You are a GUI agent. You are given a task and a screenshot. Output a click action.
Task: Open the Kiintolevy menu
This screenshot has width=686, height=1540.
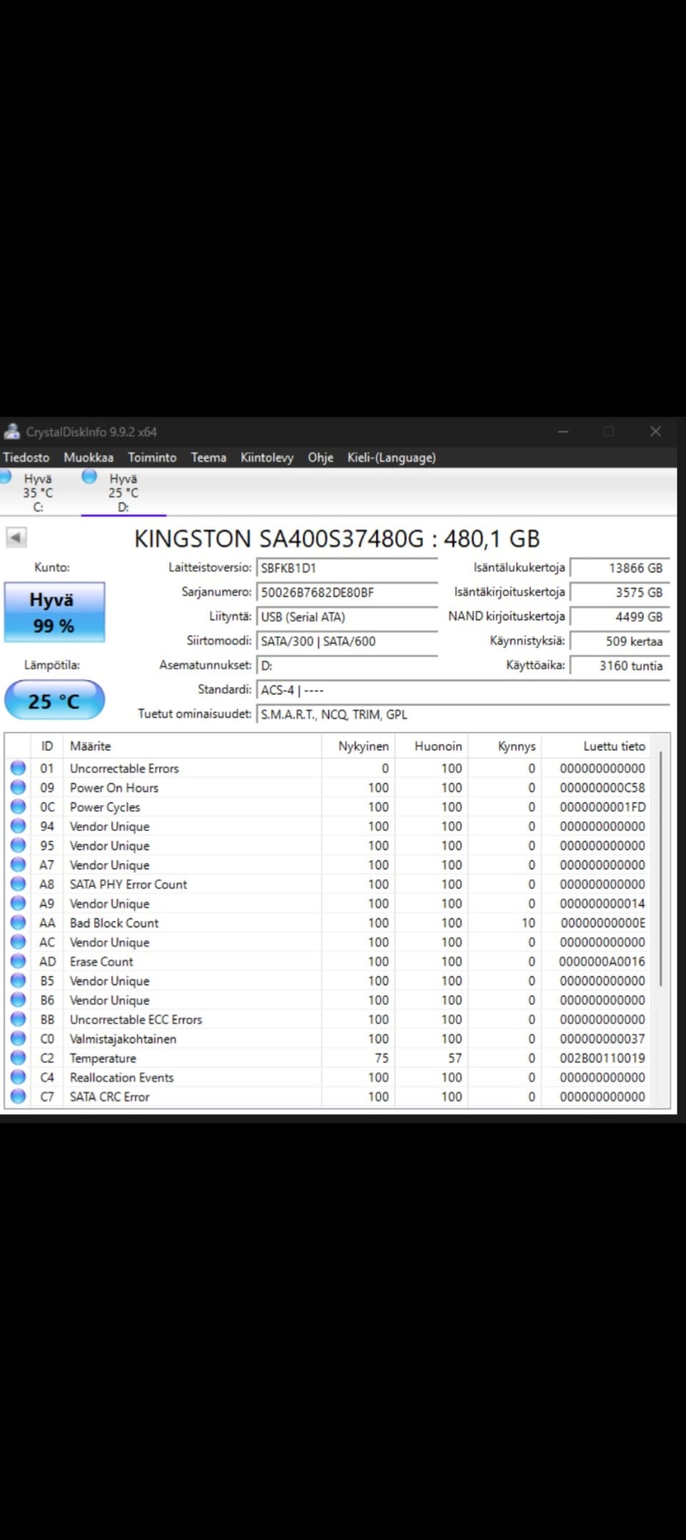pos(267,457)
